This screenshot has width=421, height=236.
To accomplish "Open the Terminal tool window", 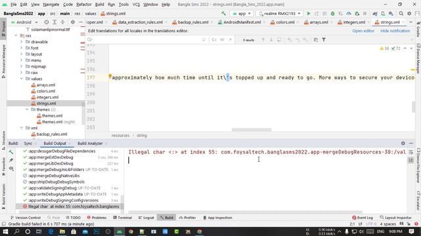I will pos(122,218).
